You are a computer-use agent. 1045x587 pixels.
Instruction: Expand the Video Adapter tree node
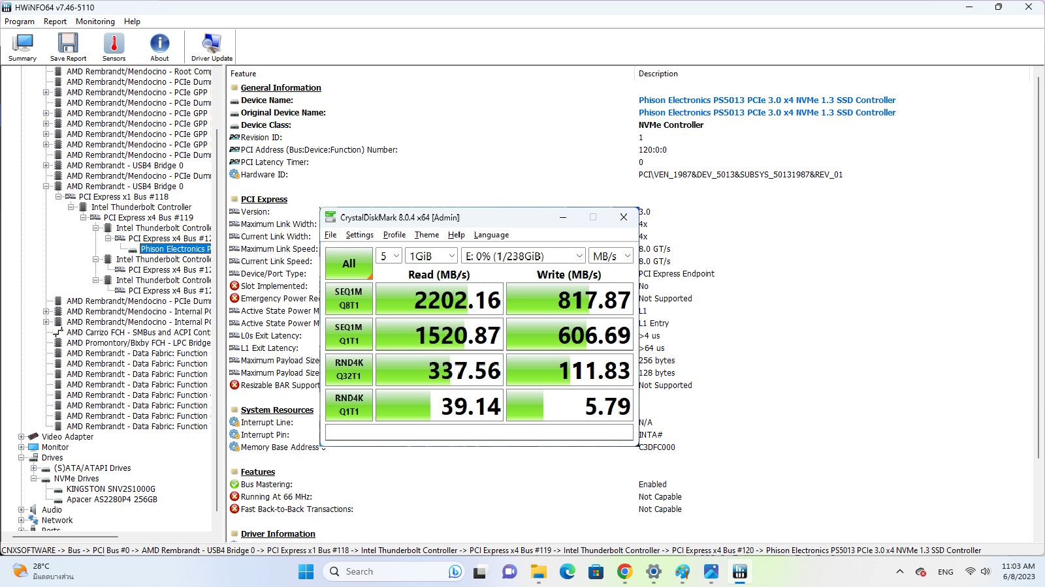point(22,436)
